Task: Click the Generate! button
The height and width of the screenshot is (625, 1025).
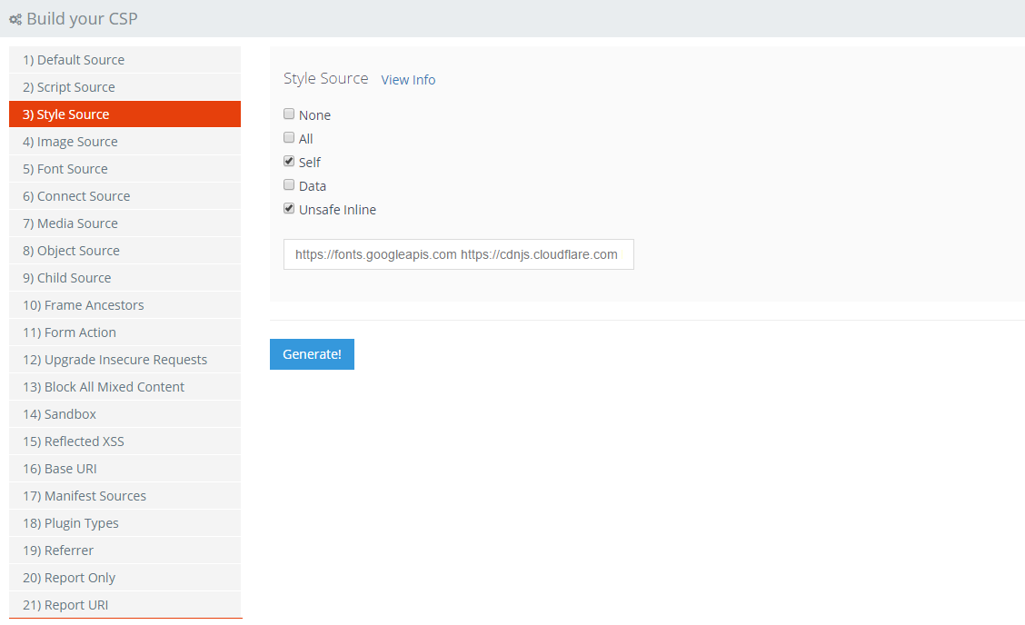Action: click(312, 354)
